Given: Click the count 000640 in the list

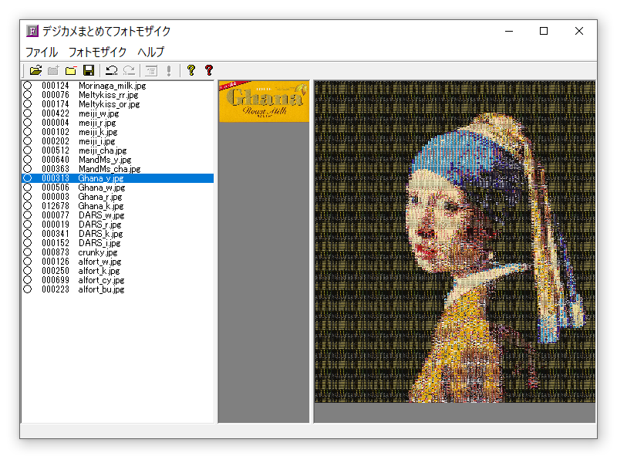Looking at the screenshot, I should (56, 160).
